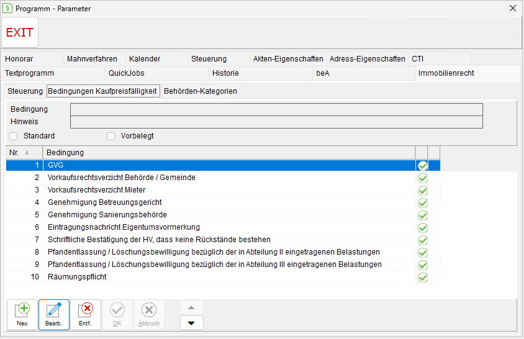Select row Eintragungsnachricht Eigentumsvormerkung

click(x=223, y=227)
